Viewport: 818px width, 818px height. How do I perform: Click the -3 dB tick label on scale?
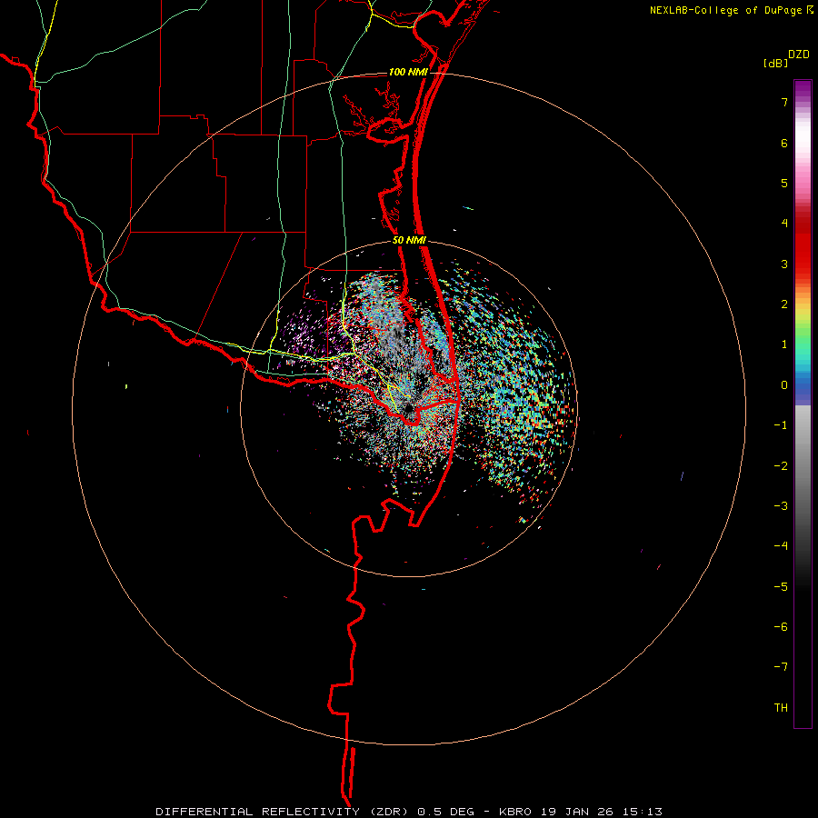click(781, 506)
